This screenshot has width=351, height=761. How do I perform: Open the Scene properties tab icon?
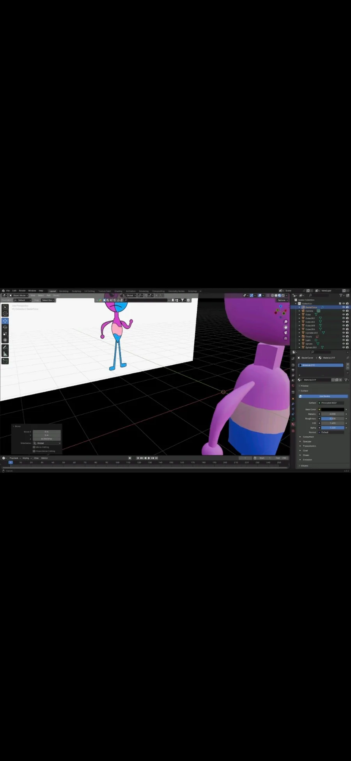pyautogui.click(x=293, y=380)
